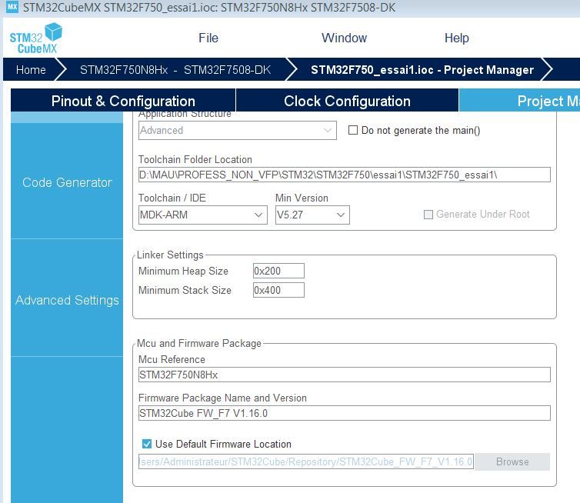580x503 pixels.
Task: Click the Minimum Stack Size label
Action: [185, 290]
